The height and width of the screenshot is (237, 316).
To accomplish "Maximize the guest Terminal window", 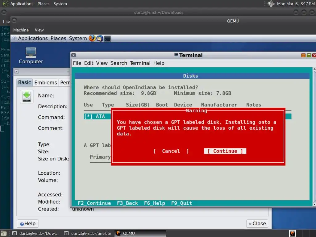I will (x=309, y=55).
